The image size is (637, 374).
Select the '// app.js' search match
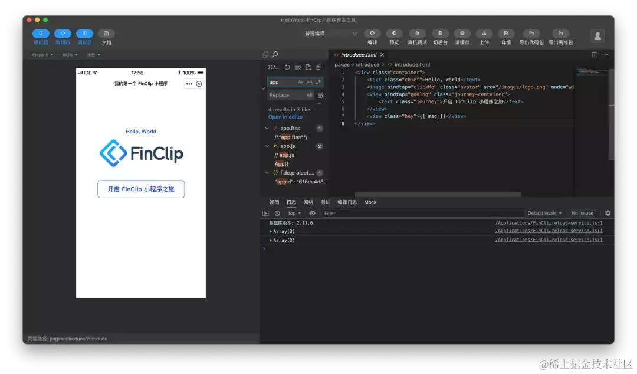284,155
